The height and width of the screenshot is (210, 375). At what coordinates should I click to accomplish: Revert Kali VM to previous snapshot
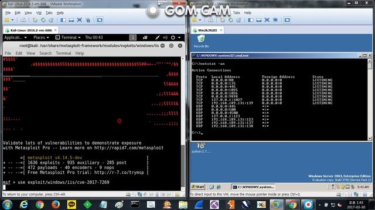tap(43, 20)
